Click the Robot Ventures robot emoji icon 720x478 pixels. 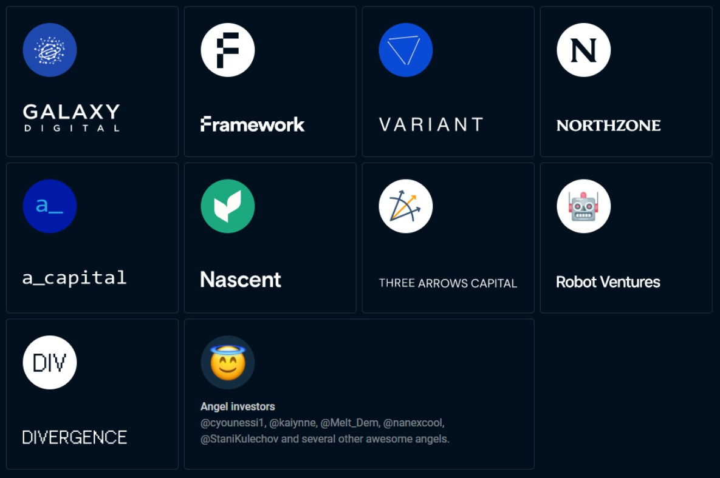tap(584, 206)
